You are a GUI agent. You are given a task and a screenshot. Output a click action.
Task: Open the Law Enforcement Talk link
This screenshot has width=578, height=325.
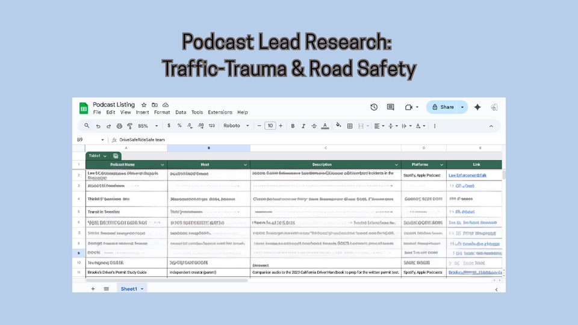click(467, 175)
